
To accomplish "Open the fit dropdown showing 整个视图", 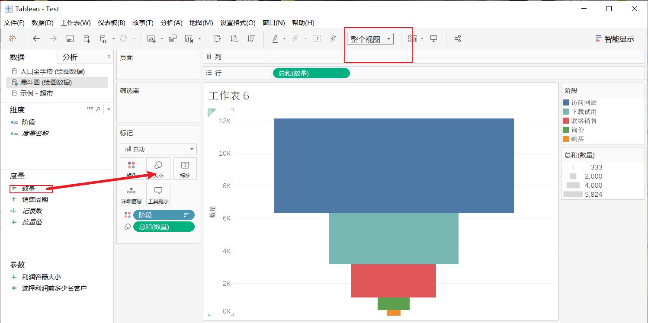I will pos(370,39).
